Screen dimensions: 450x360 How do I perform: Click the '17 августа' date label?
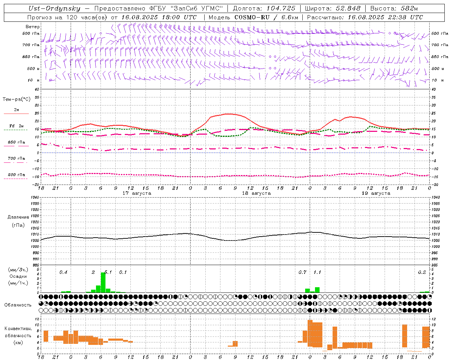click(137, 193)
